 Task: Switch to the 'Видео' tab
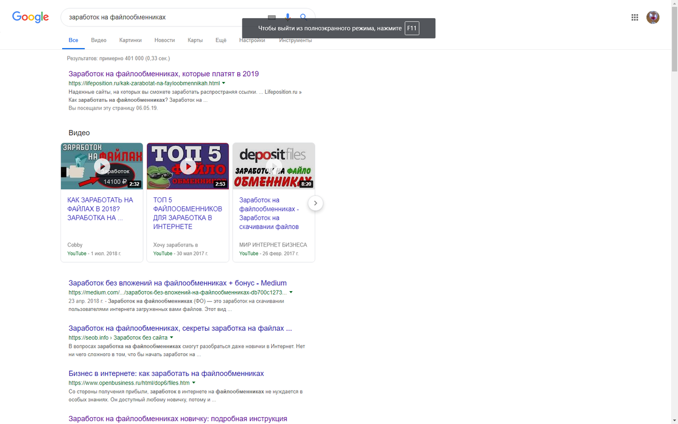click(99, 41)
